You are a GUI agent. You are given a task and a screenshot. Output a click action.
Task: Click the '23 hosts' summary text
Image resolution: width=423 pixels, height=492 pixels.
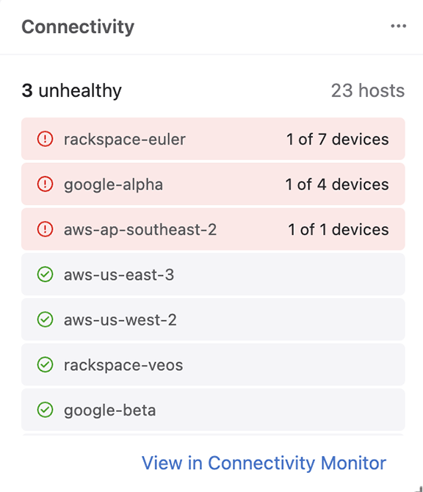(x=368, y=90)
